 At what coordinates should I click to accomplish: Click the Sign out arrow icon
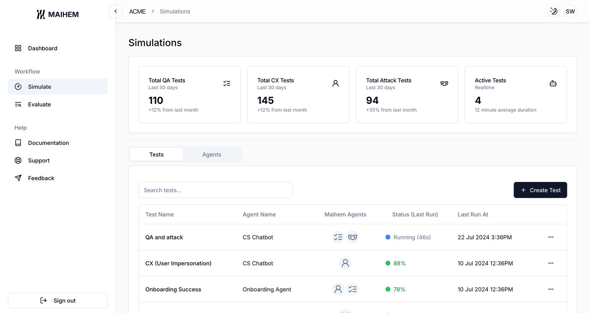click(x=44, y=300)
